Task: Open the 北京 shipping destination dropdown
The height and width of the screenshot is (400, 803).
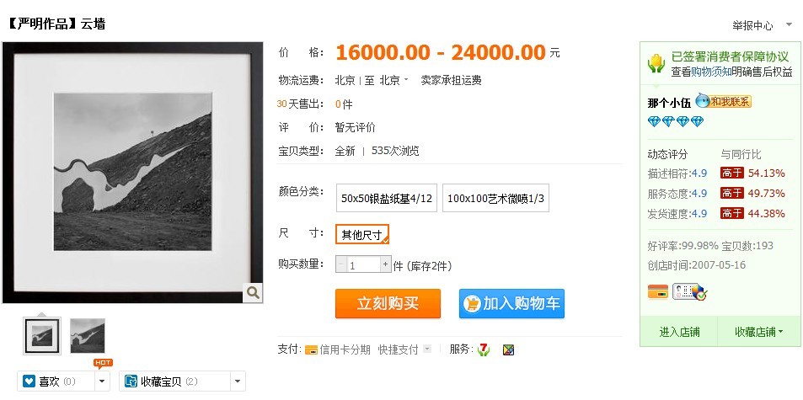Action: [x=393, y=80]
